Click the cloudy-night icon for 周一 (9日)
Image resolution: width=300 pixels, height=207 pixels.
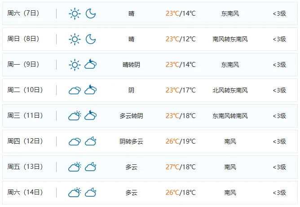(x=91, y=65)
